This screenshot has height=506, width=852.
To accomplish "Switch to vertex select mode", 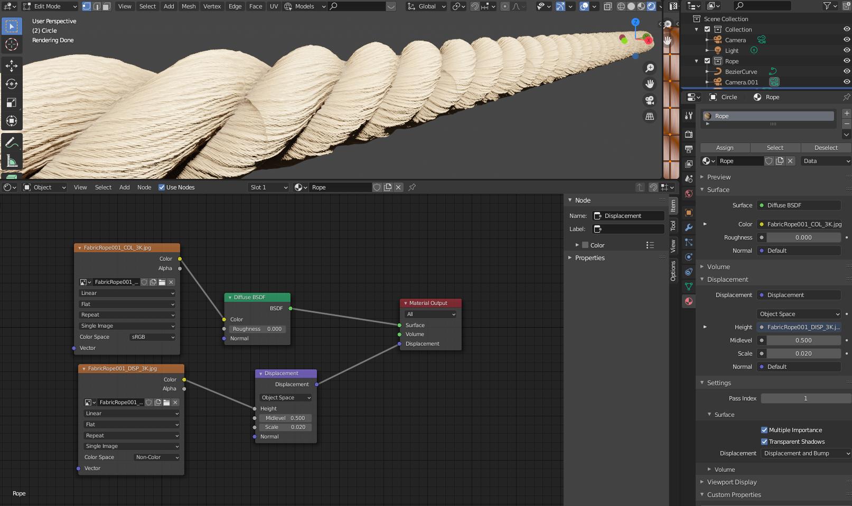I will pos(87,6).
